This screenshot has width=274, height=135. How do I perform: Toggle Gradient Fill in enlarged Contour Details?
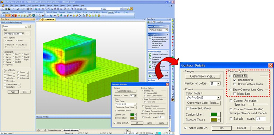(x=235, y=80)
